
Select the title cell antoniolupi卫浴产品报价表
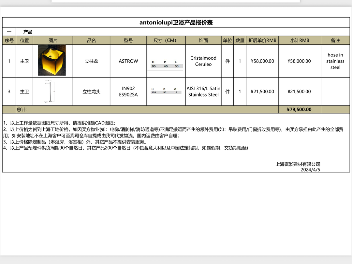(176, 22)
